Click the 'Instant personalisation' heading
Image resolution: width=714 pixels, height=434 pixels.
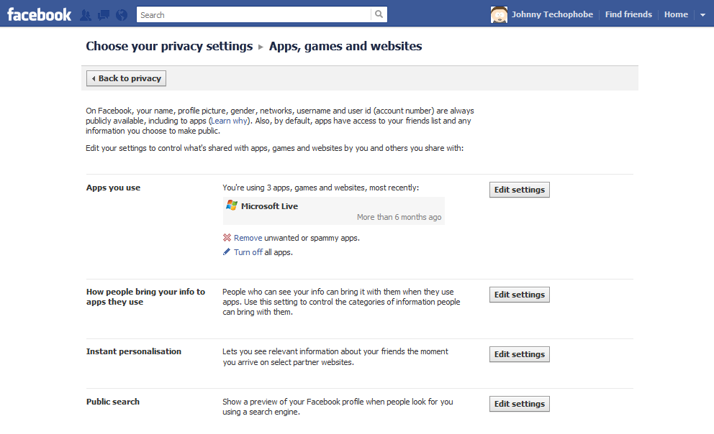[x=134, y=351]
